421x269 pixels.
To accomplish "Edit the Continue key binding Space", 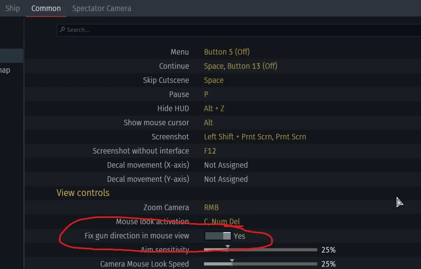I will coord(214,66).
